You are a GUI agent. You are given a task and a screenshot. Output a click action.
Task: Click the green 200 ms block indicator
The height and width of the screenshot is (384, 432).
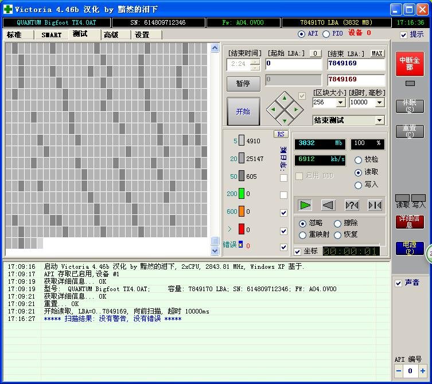point(242,194)
